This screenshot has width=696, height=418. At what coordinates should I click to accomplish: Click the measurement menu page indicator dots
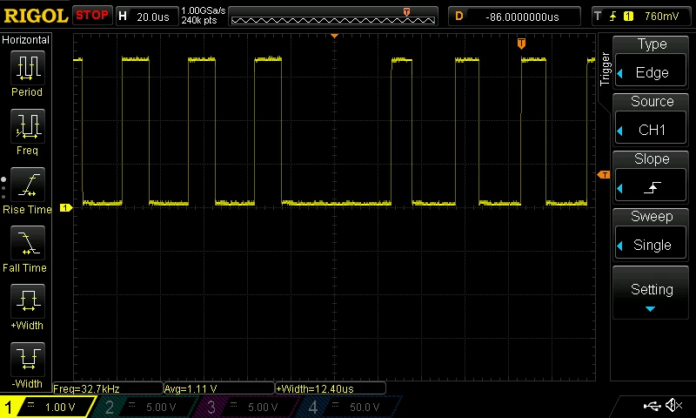[3, 188]
